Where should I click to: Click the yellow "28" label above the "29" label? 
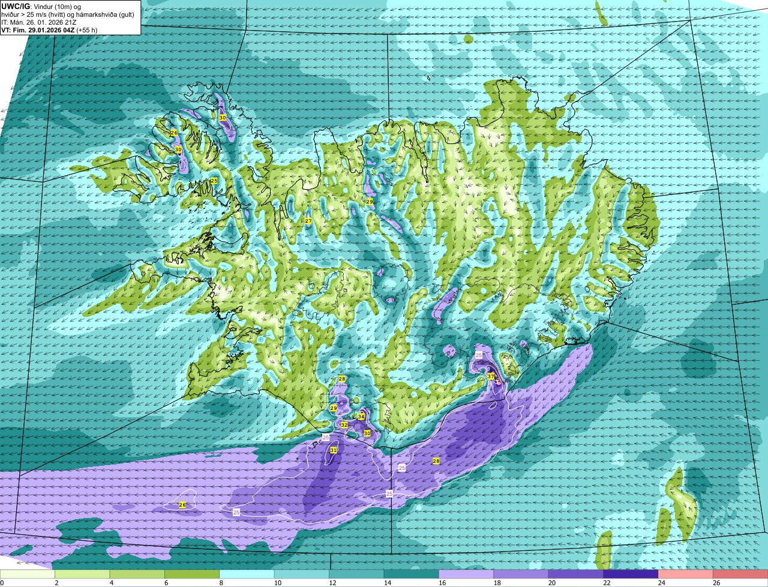point(342,379)
